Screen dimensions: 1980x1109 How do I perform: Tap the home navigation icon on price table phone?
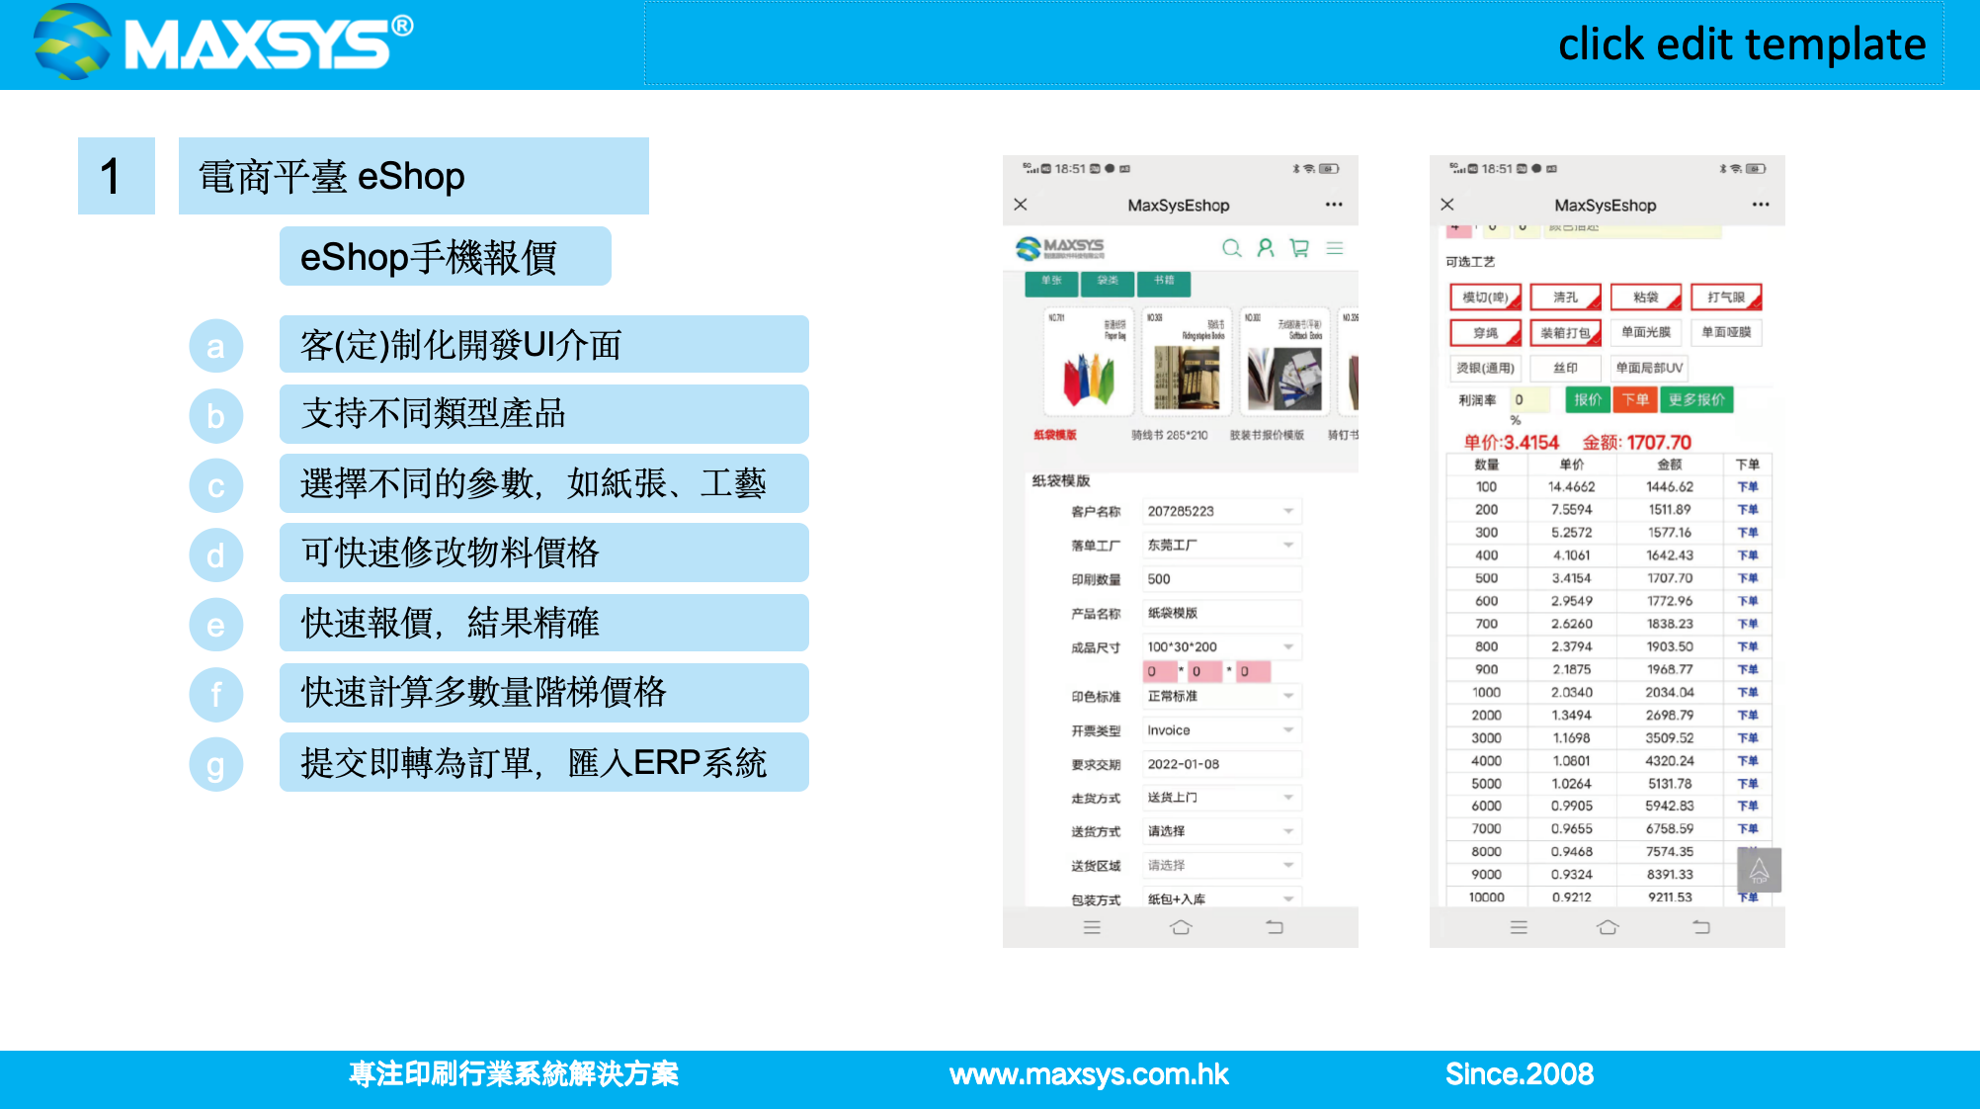[x=1608, y=927]
